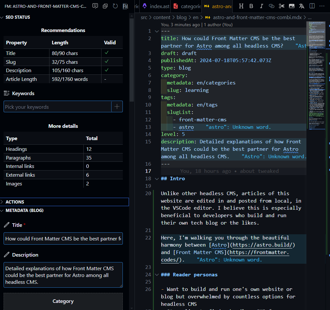The width and height of the screenshot is (330, 310).
Task: Click the Heading formatting icon in editor toolbar
Action: pyautogui.click(x=241, y=6)
